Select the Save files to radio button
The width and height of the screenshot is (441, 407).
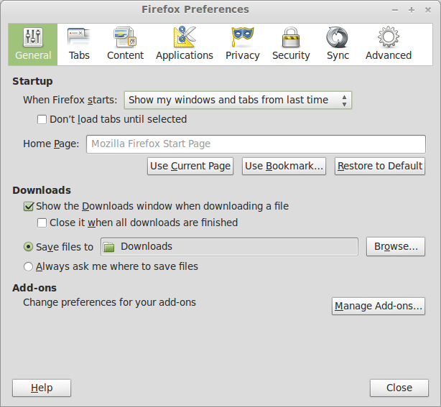coord(28,247)
